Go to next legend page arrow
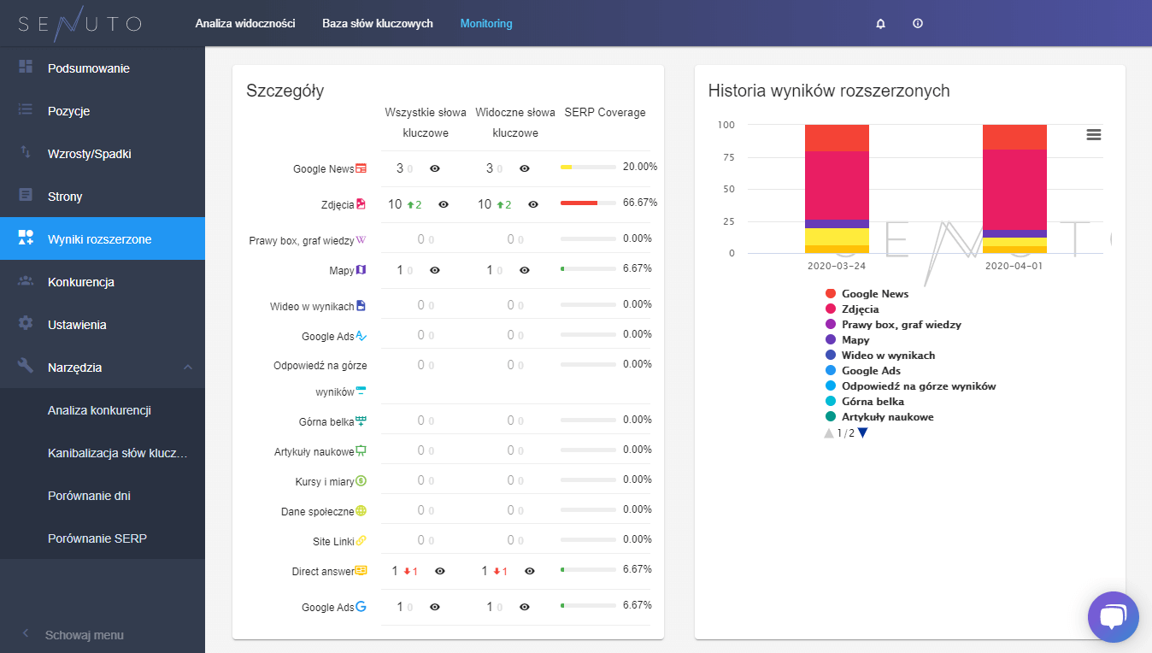The height and width of the screenshot is (653, 1152). coord(862,433)
